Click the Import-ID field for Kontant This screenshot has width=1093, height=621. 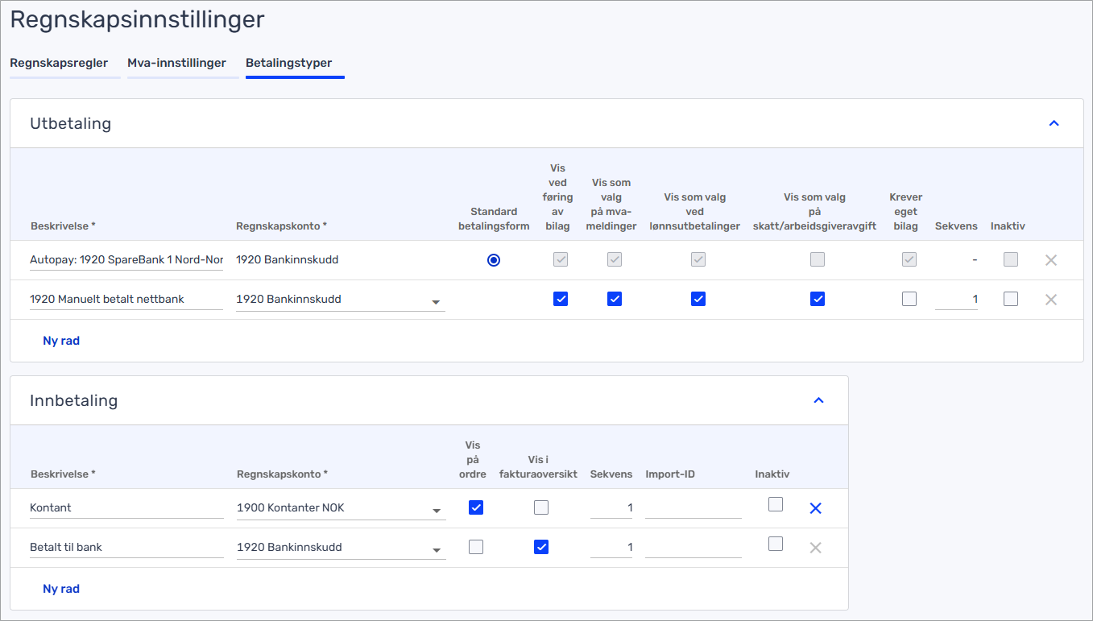[693, 508]
